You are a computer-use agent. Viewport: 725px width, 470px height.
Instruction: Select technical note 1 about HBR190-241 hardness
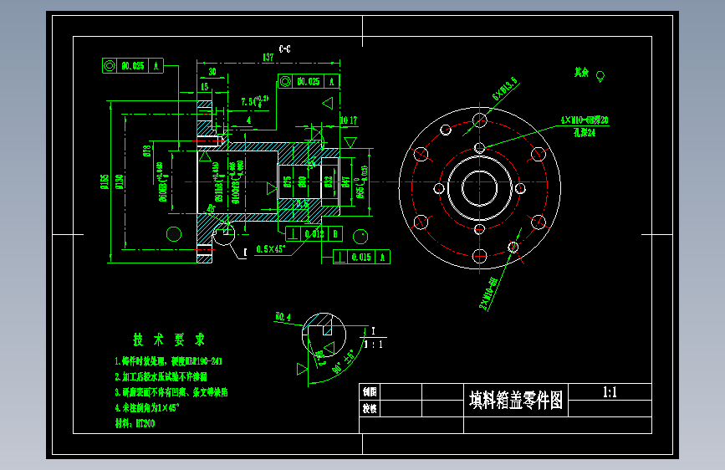click(x=168, y=360)
